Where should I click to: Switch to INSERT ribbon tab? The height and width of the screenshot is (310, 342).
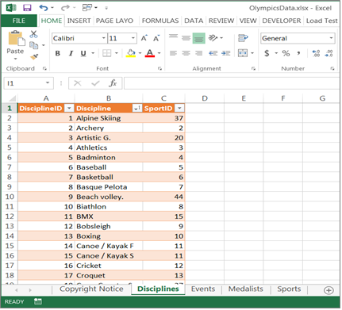(79, 21)
